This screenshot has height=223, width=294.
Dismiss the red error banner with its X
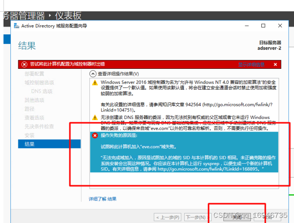(x=275, y=64)
